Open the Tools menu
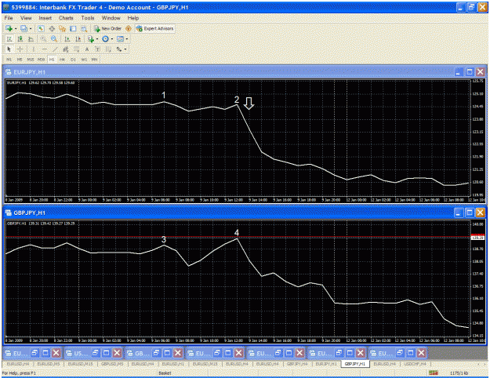Image resolution: width=490 pixels, height=378 pixels. tap(88, 18)
